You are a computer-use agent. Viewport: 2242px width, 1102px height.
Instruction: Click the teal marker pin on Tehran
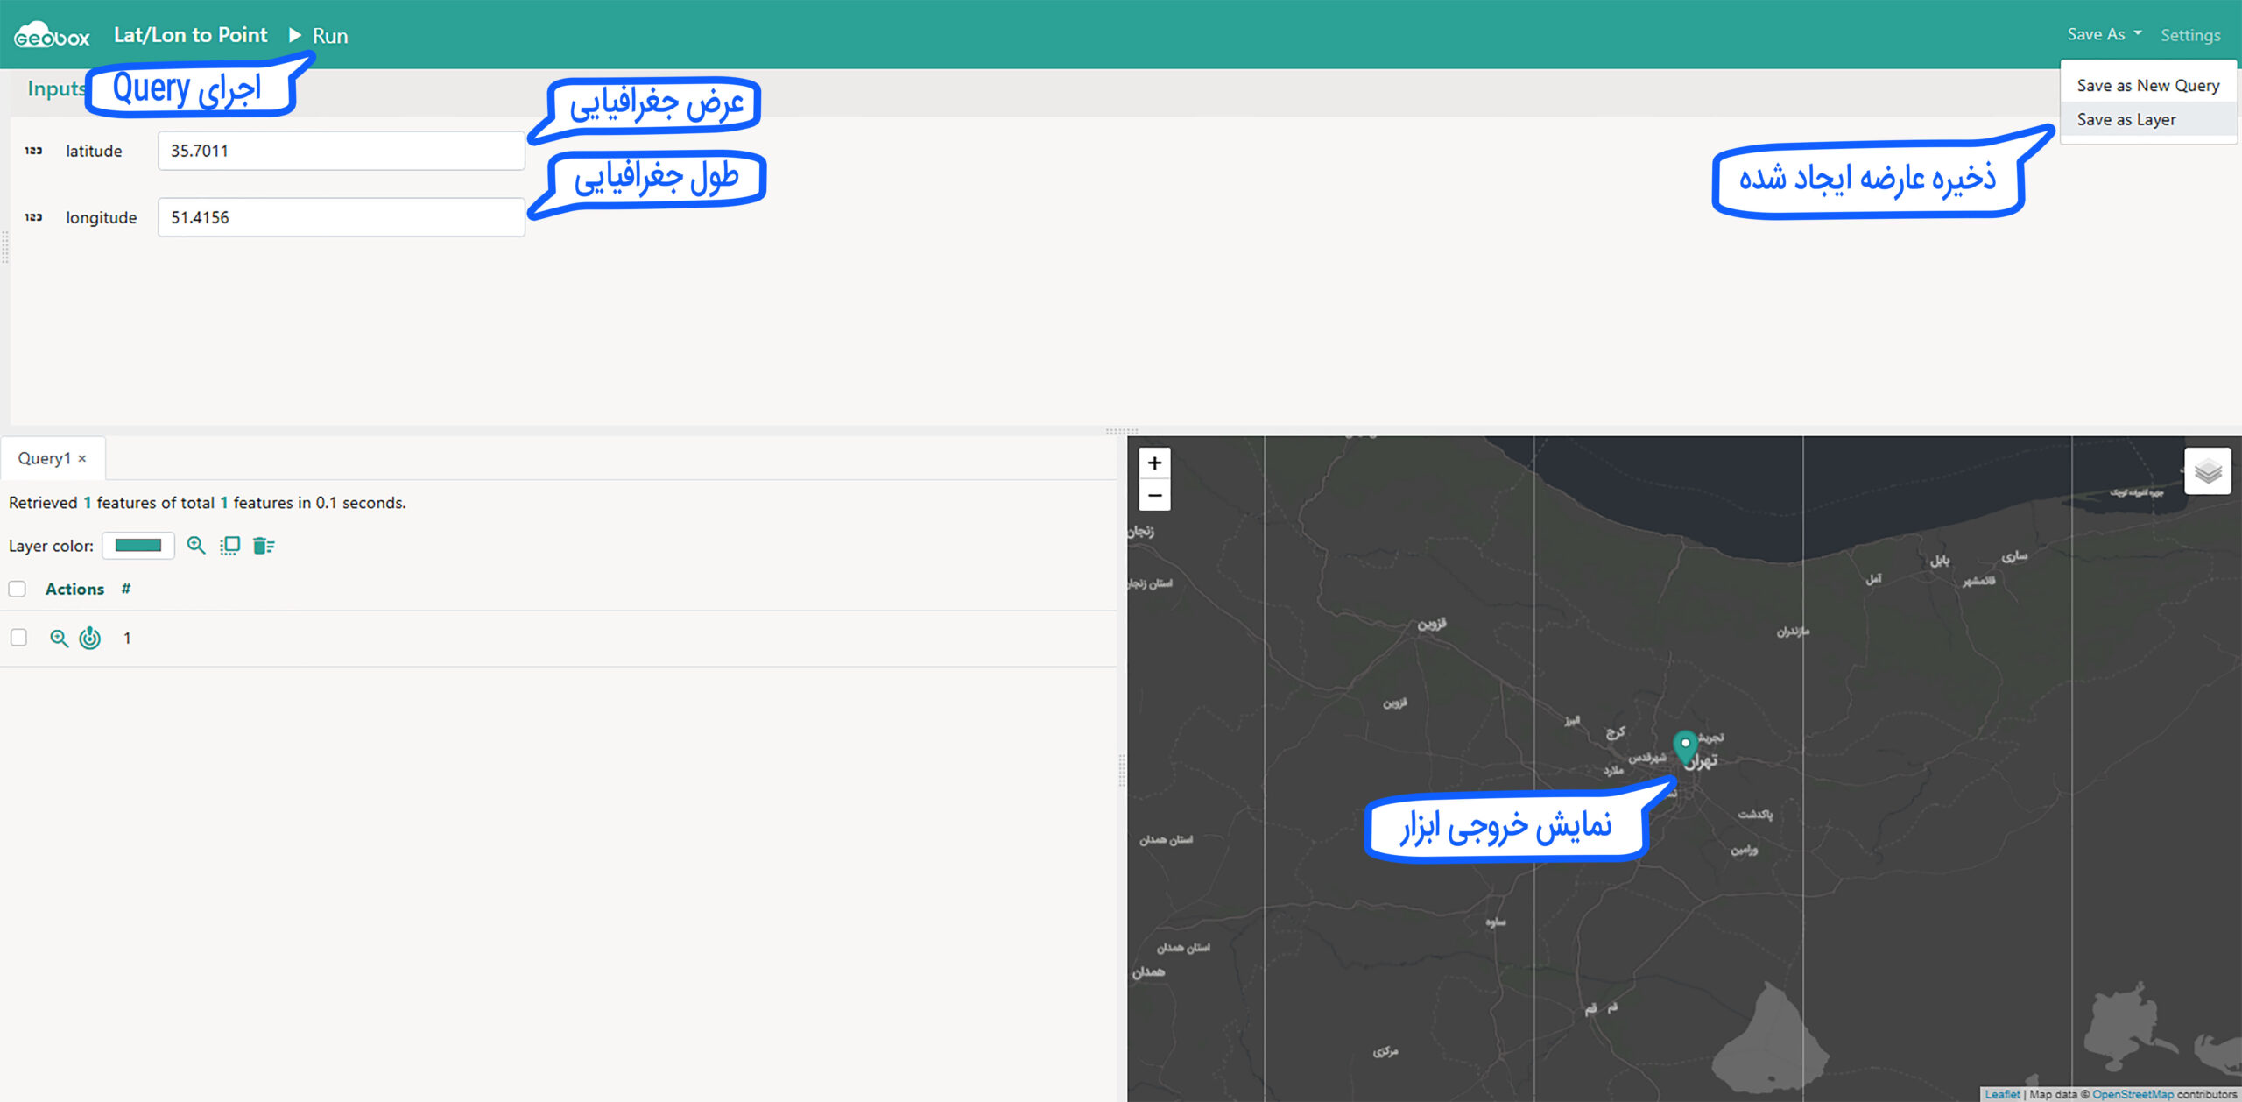point(1684,746)
